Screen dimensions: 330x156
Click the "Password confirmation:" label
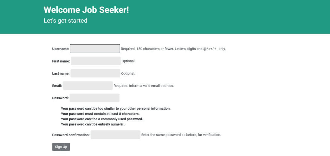(x=71, y=135)
